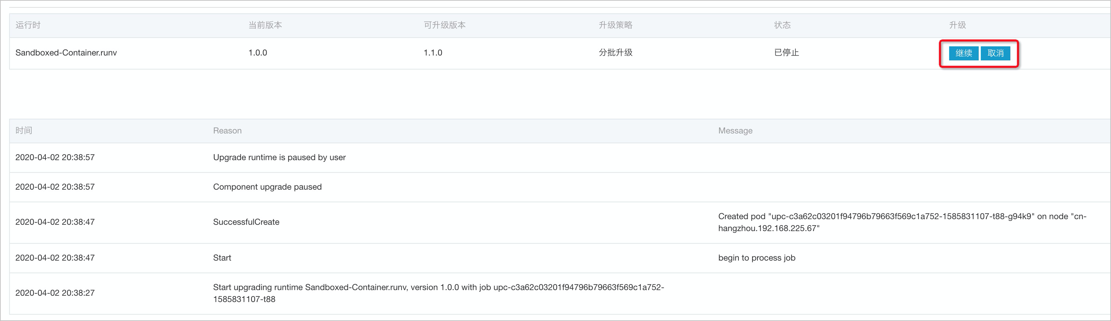The image size is (1111, 321).
Task: Click the 升级 column header
Action: 958,25
